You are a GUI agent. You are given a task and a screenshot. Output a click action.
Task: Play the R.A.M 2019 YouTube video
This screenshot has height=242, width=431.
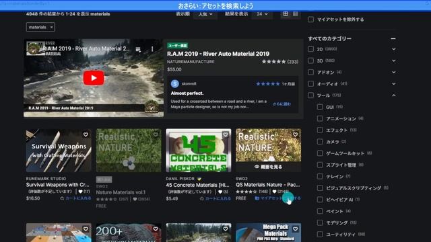pyautogui.click(x=94, y=78)
